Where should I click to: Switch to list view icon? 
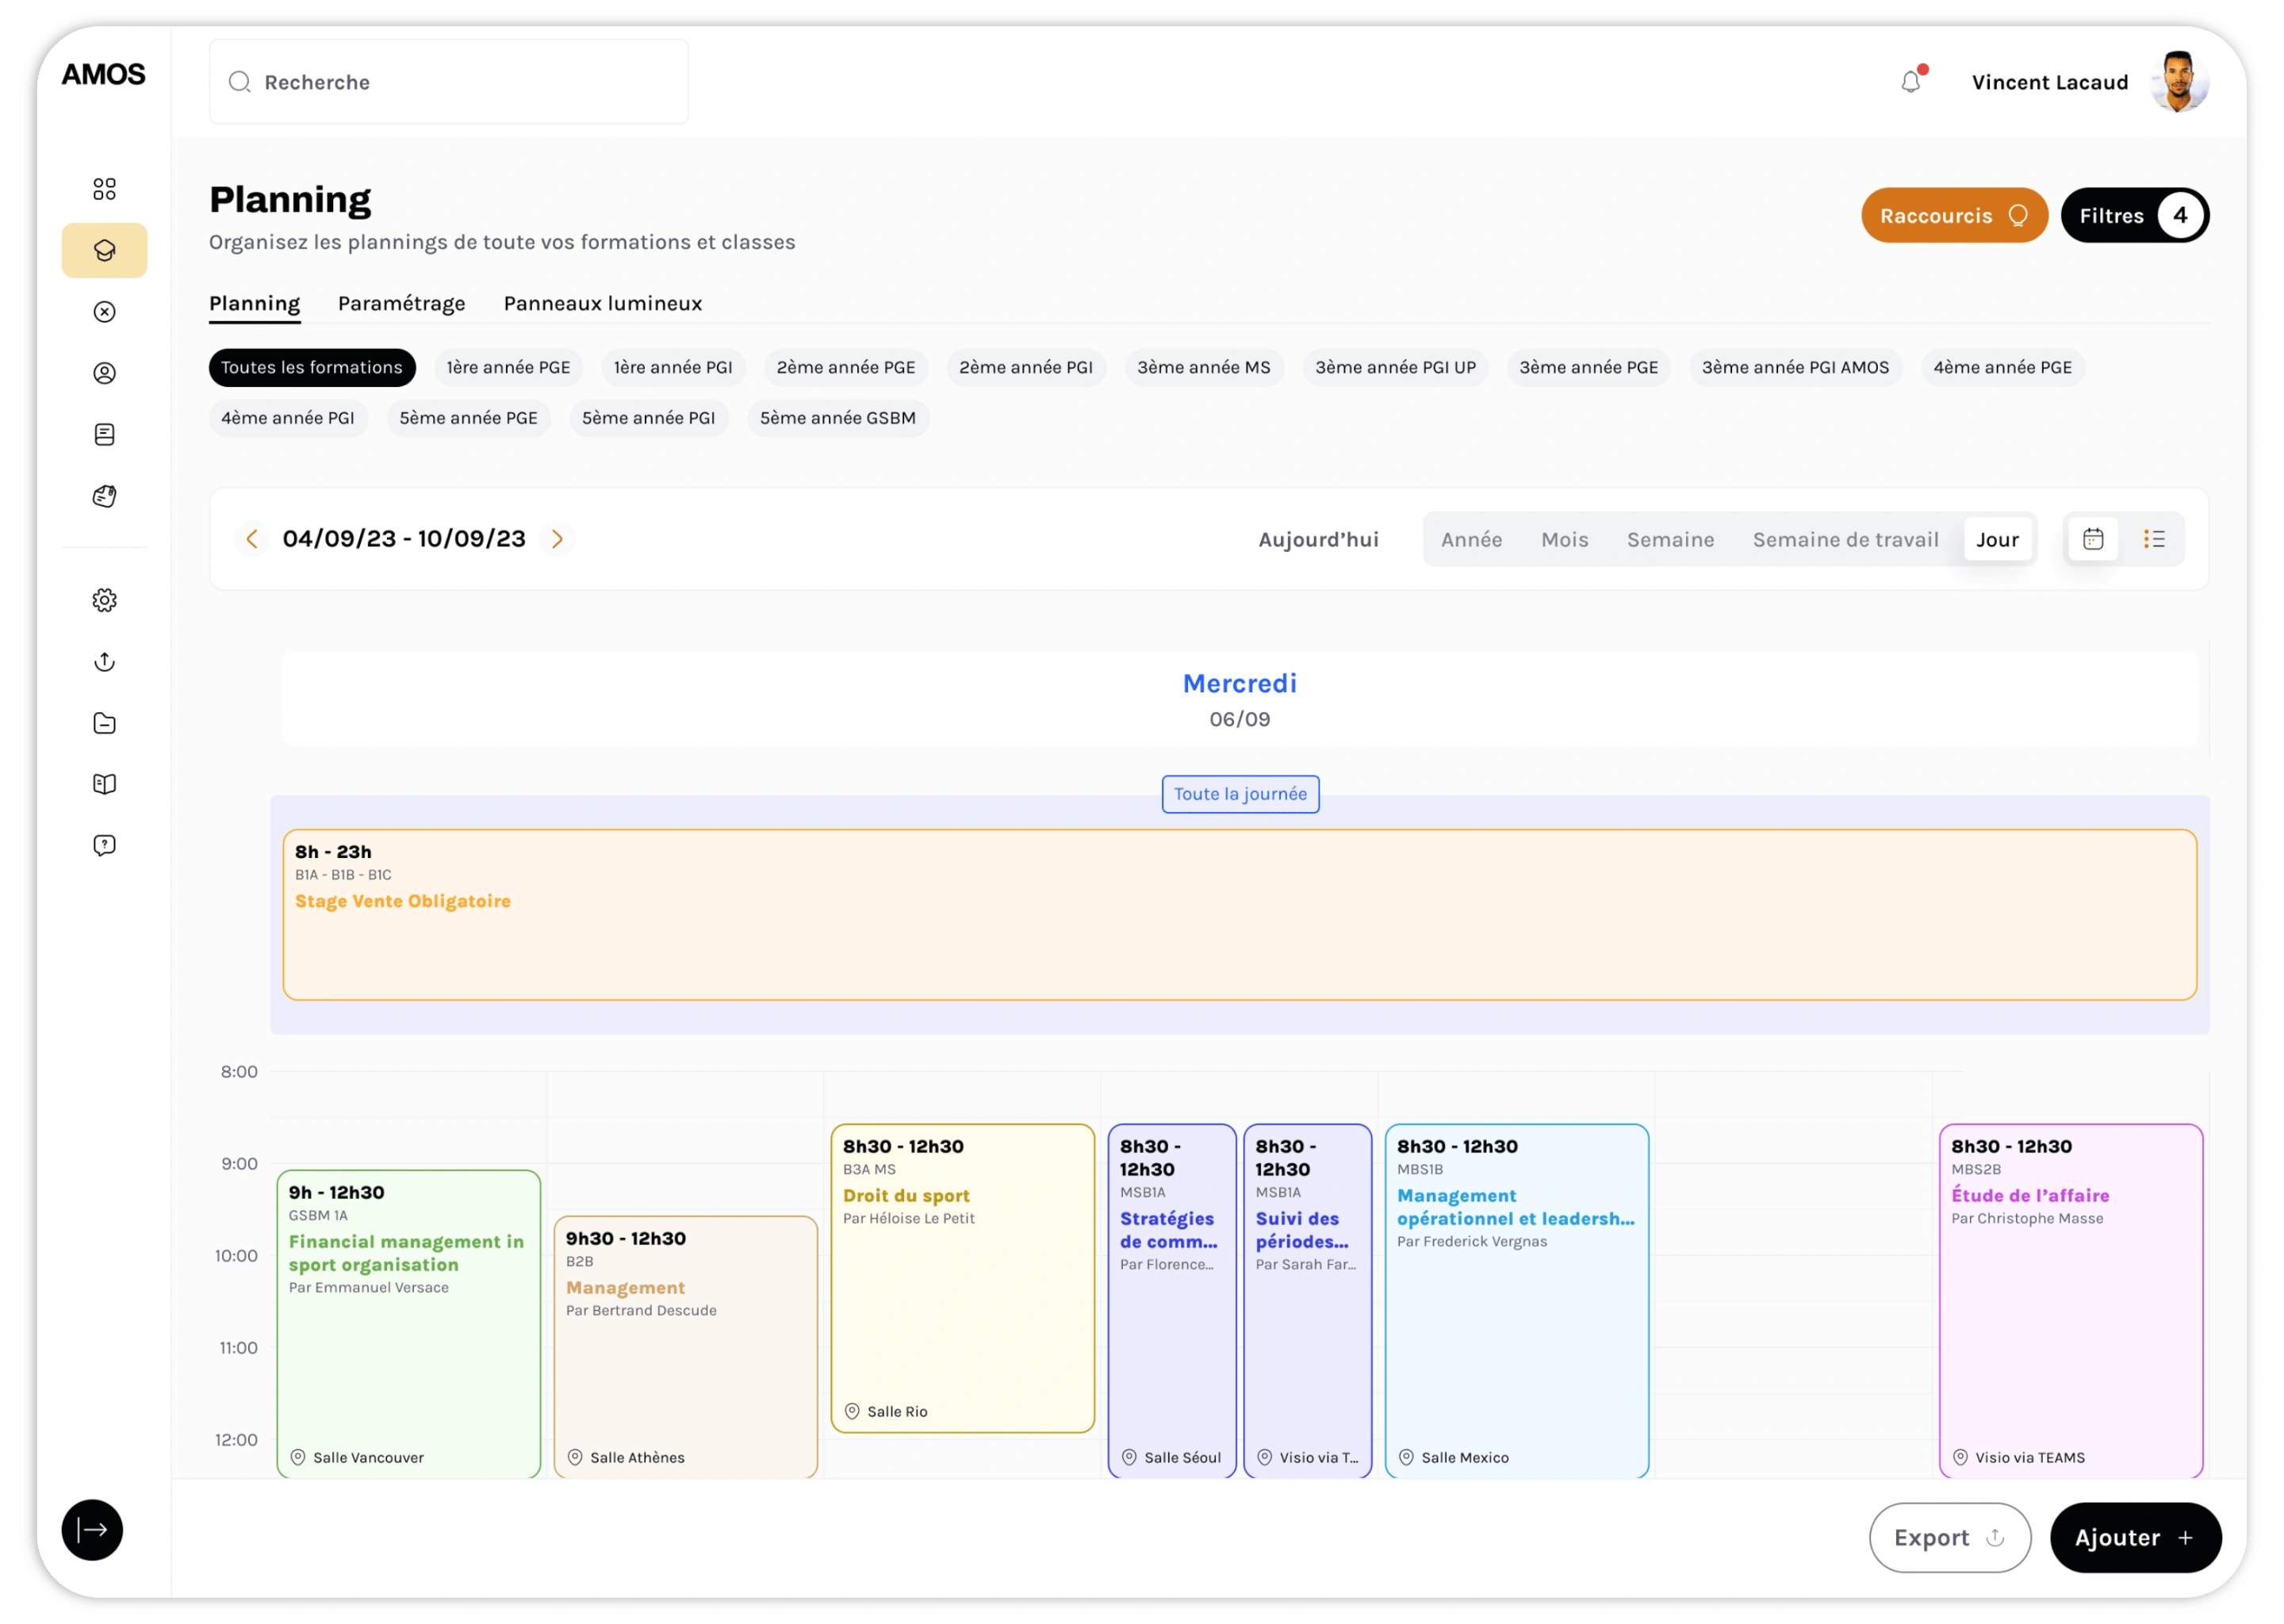click(2154, 540)
